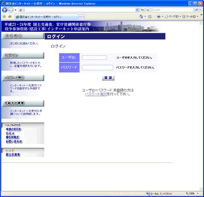Viewport: 204px width, 197px height.
Task: Click the vertical scrollbar down arrow
Action: (201, 188)
